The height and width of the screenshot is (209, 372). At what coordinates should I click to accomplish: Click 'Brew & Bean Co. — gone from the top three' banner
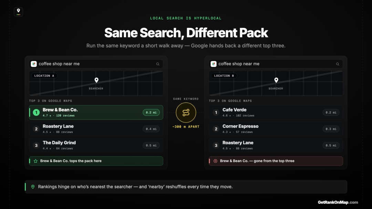click(276, 161)
